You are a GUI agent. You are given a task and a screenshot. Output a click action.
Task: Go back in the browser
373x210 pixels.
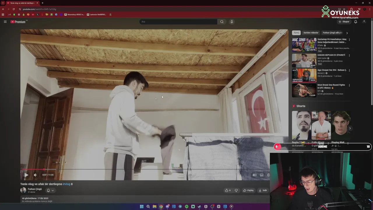(x=3, y=9)
